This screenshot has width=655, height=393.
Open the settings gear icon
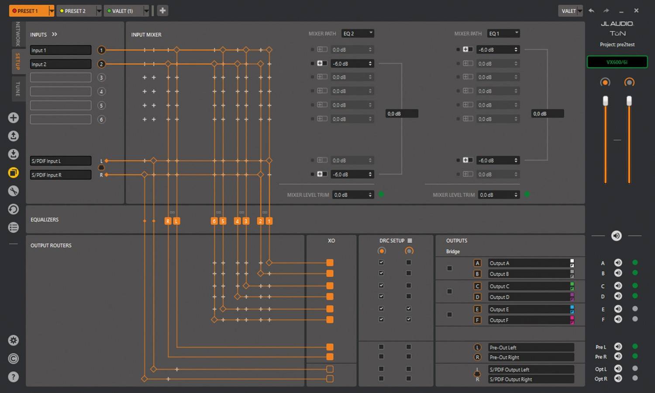tap(14, 340)
